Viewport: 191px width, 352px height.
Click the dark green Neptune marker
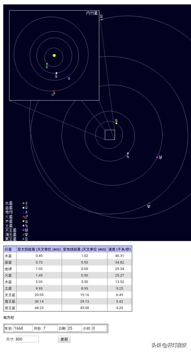(149, 203)
